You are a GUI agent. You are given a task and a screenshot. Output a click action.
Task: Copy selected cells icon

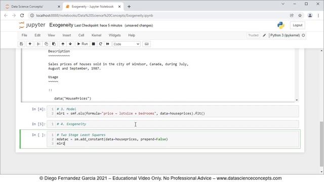tap(46, 44)
